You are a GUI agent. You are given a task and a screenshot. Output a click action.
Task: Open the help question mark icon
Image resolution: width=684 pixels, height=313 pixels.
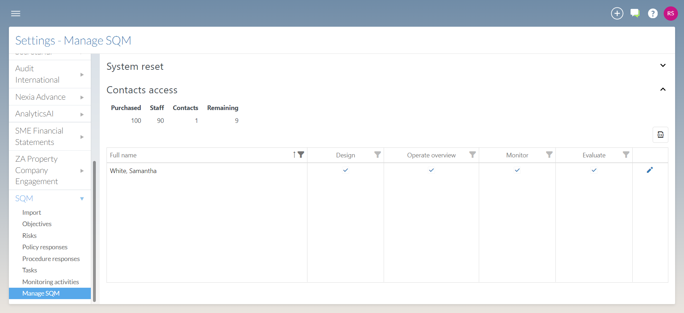click(x=653, y=14)
